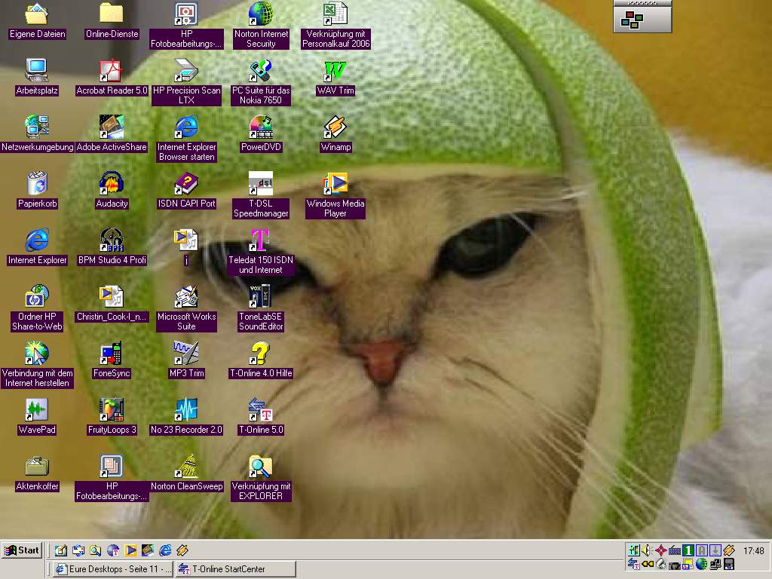Screen dimensions: 772x579
Task: Open the PowerDVD desktop shortcut
Action: [260, 127]
